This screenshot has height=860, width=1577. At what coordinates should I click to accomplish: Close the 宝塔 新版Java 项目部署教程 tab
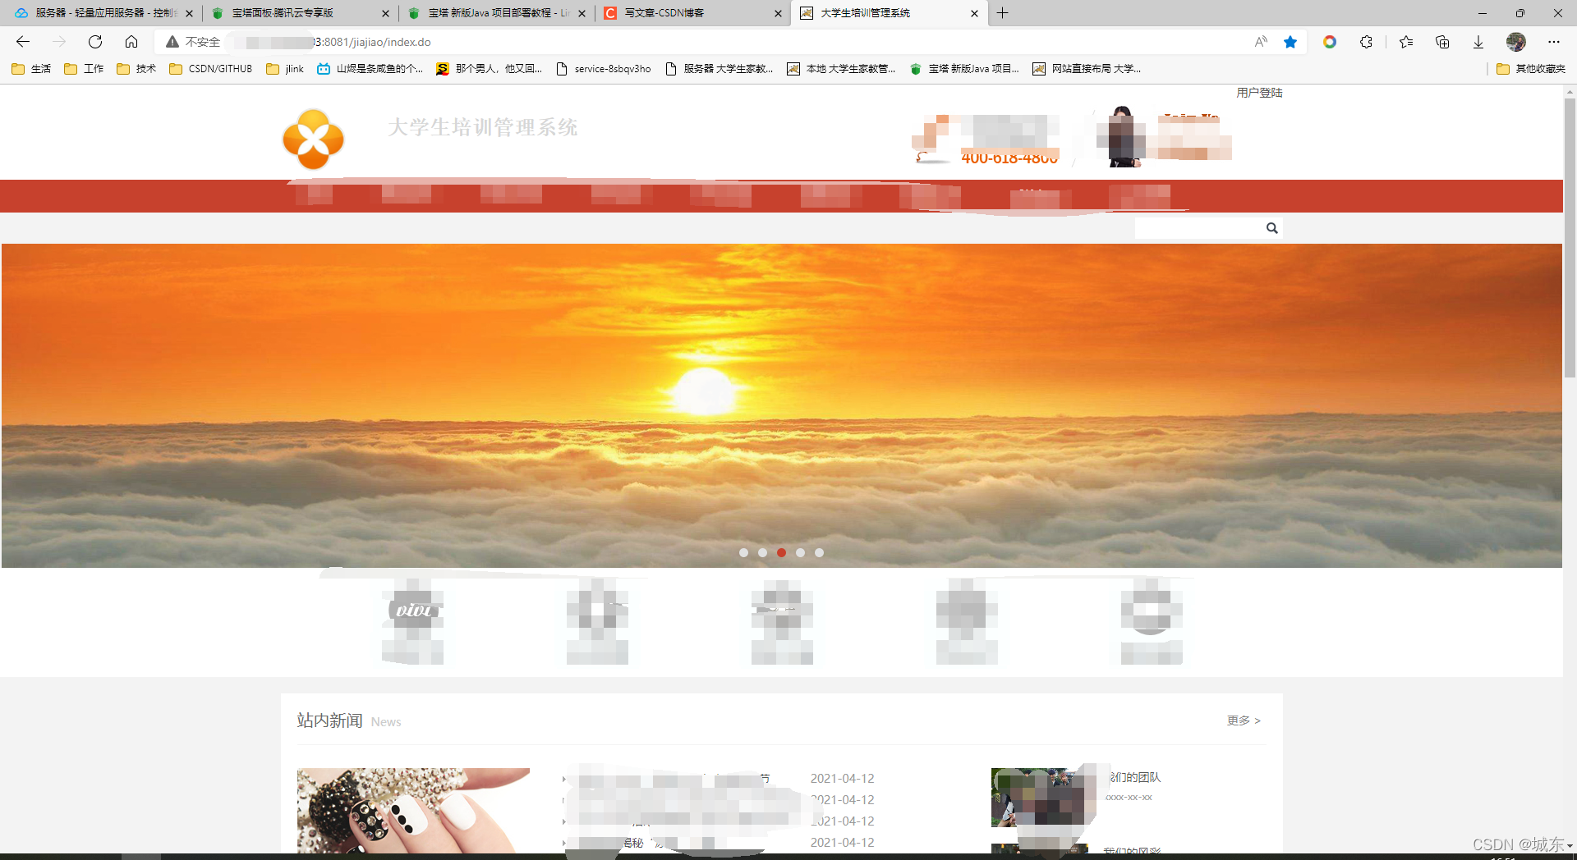(x=582, y=13)
